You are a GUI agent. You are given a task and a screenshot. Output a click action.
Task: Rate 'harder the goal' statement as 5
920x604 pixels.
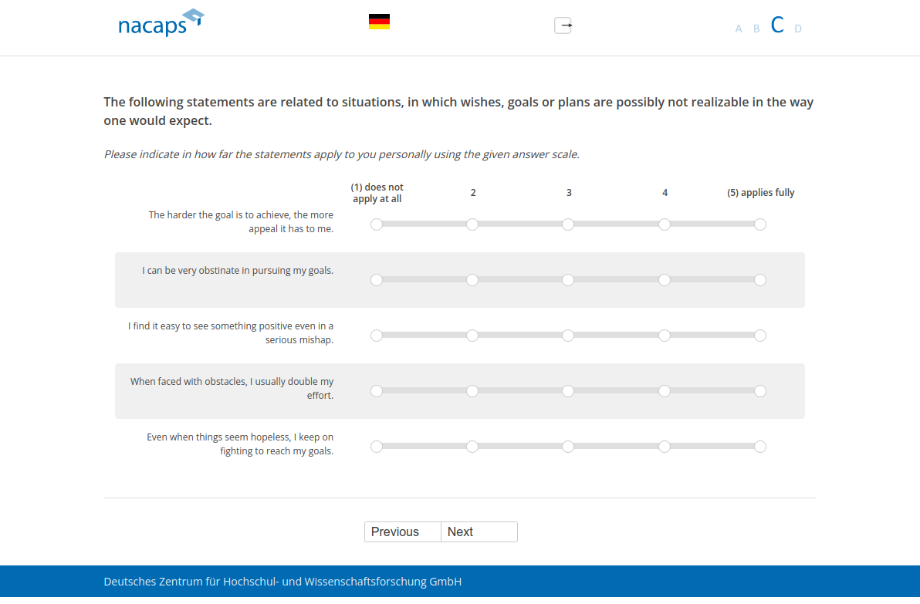[x=760, y=224]
